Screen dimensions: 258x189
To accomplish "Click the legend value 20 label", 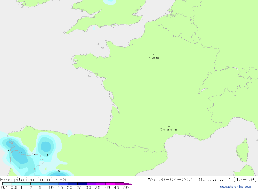I will (70, 187).
